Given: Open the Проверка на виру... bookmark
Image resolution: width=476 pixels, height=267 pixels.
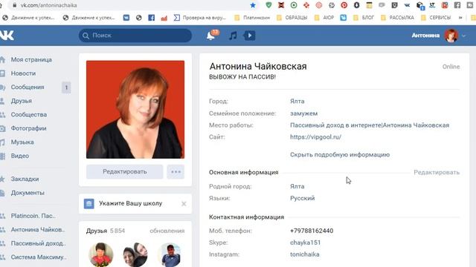Looking at the screenshot, I should [x=200, y=18].
